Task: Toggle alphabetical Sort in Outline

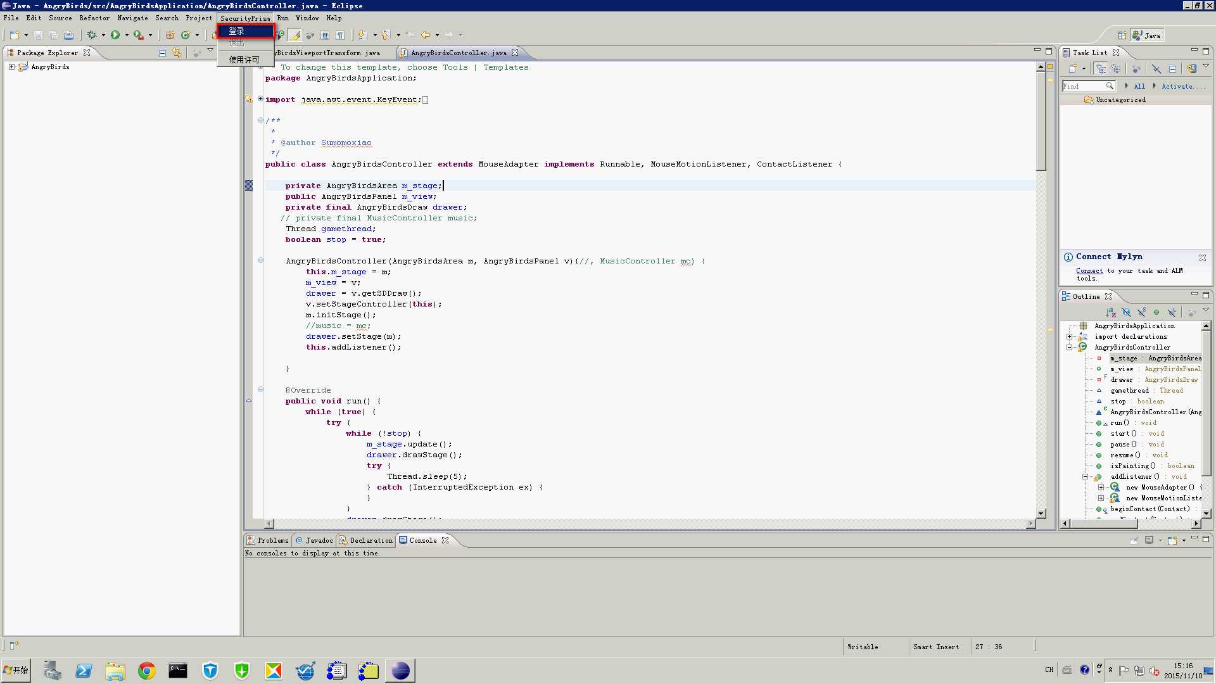Action: [x=1111, y=312]
